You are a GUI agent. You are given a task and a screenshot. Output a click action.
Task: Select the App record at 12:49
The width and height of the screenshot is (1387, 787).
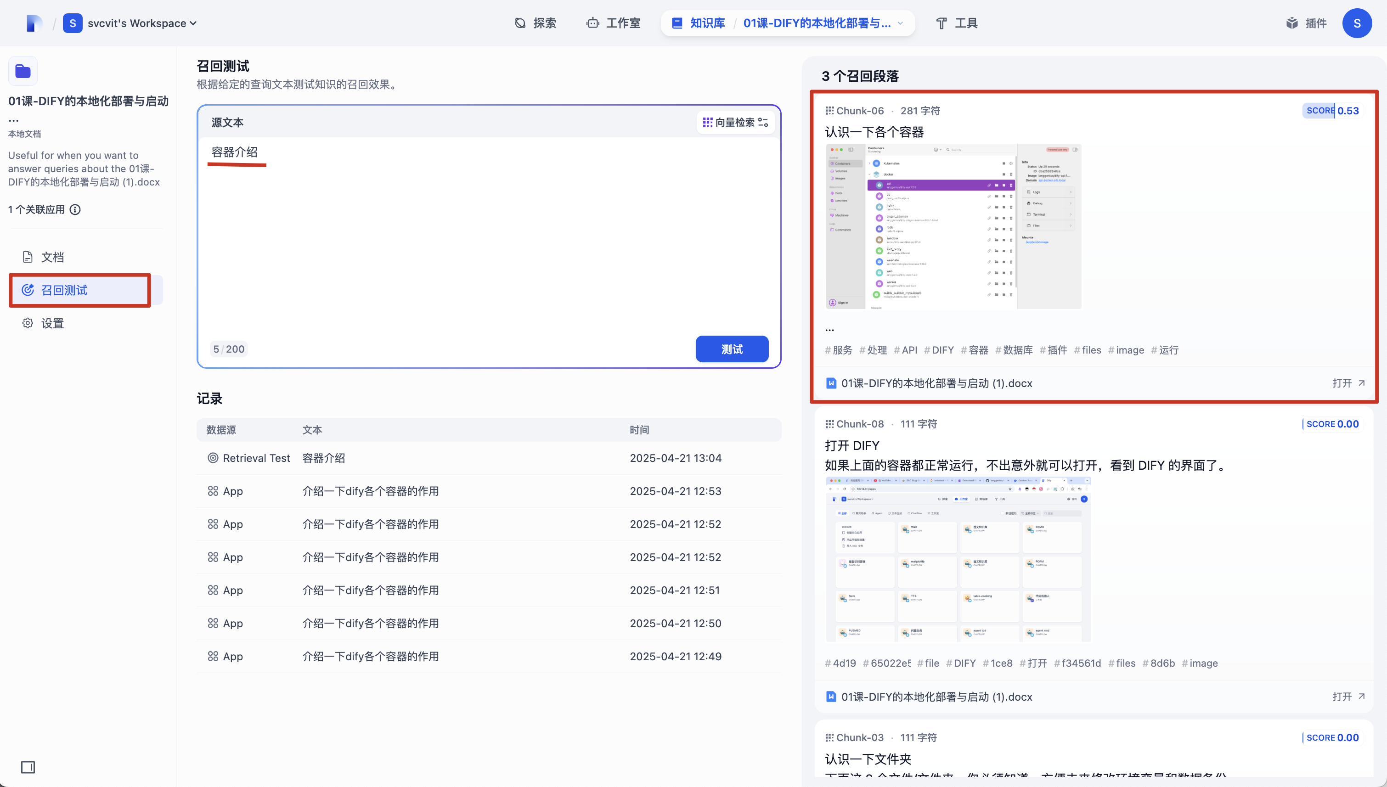[x=489, y=656]
